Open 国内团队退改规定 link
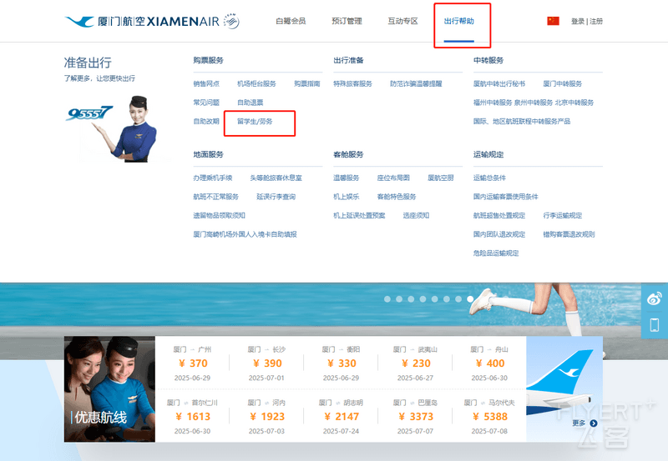The image size is (668, 461). (x=498, y=234)
